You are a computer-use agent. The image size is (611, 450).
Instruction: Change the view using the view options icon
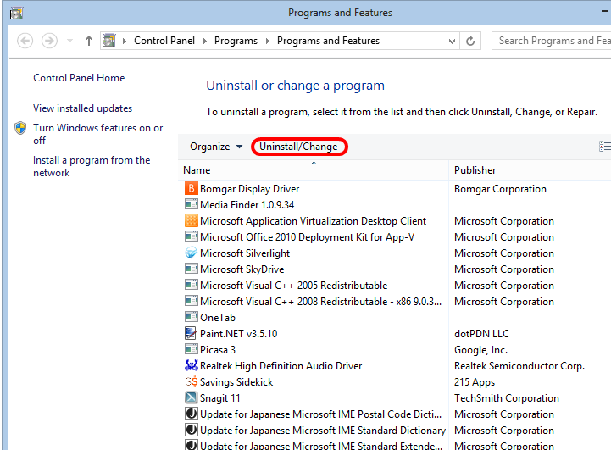point(604,147)
